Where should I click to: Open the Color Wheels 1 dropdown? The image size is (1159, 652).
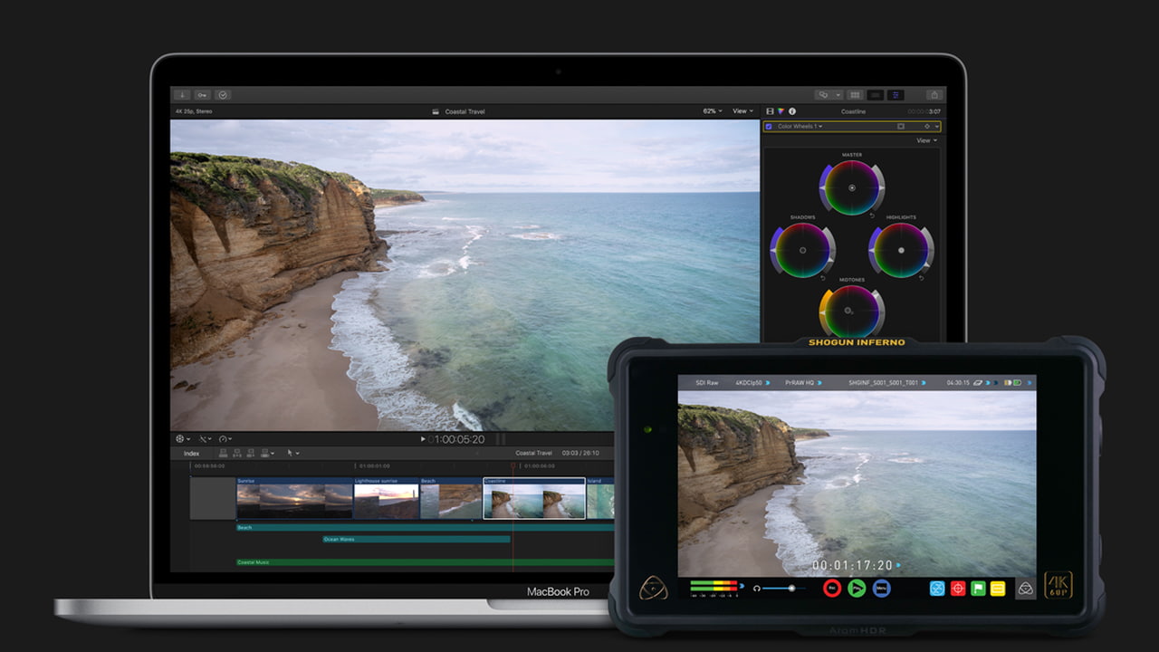tap(800, 127)
